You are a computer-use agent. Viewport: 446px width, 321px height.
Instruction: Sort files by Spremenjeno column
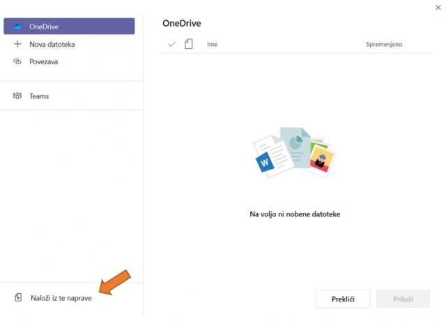tap(384, 44)
